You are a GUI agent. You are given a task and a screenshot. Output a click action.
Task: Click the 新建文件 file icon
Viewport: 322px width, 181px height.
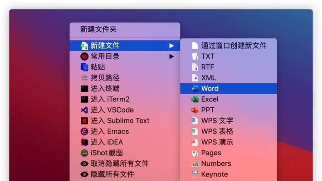(84, 46)
